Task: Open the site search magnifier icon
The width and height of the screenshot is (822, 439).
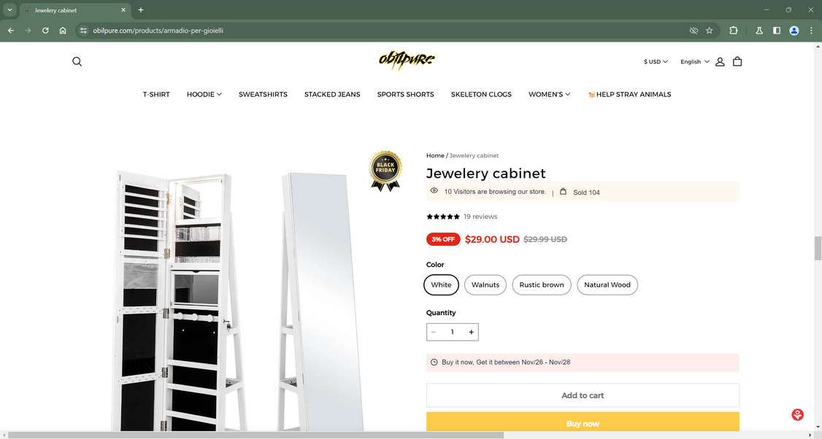Action: (x=77, y=61)
